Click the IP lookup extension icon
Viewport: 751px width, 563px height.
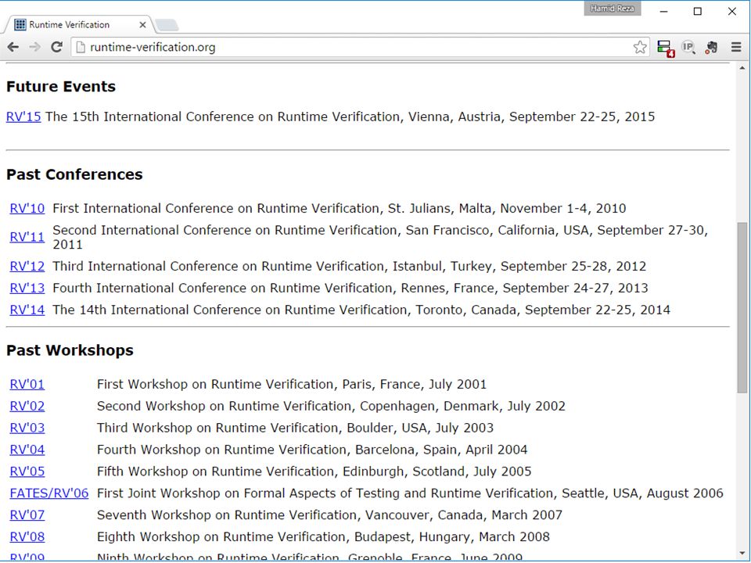(x=688, y=47)
